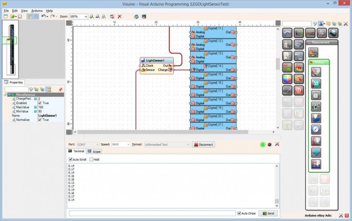Image resolution: width=352 pixels, height=221 pixels.
Task: Click the pin icon in Properties panel
Action: (x=60, y=89)
